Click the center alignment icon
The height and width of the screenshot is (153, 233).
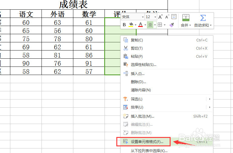(x=150, y=25)
